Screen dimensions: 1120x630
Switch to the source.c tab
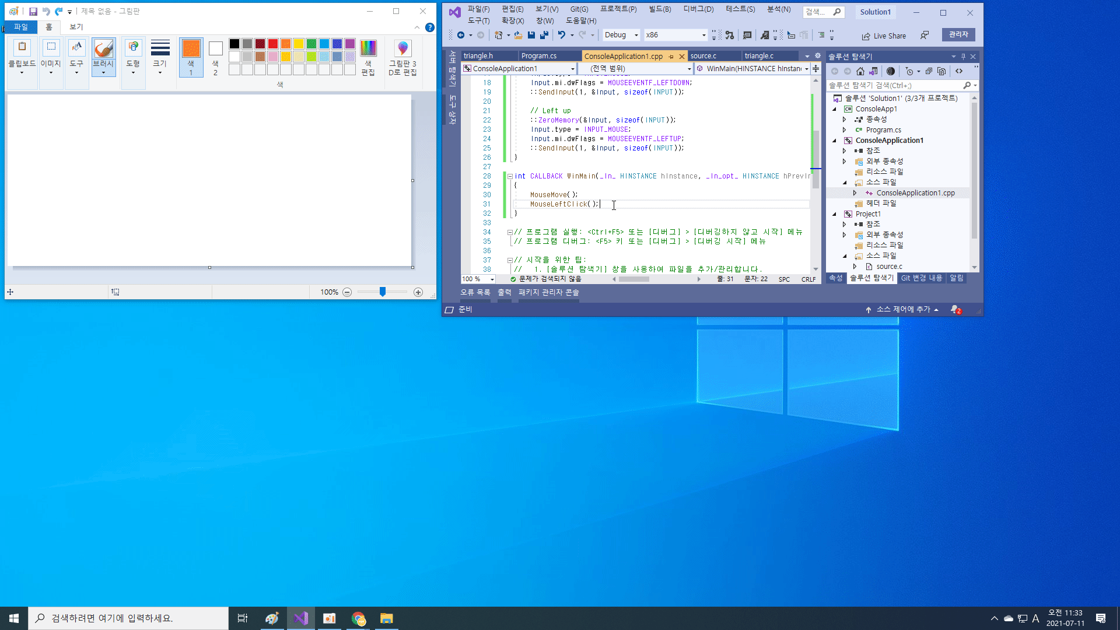[703, 56]
